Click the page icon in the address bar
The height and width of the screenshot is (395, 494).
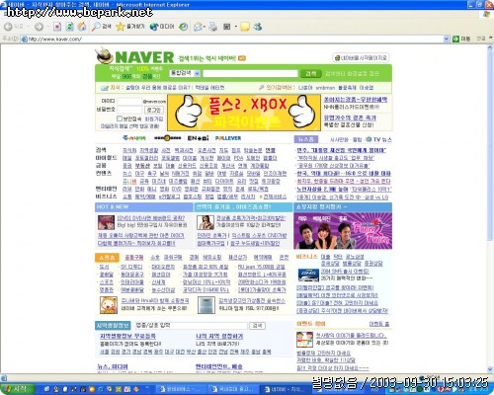(24, 39)
